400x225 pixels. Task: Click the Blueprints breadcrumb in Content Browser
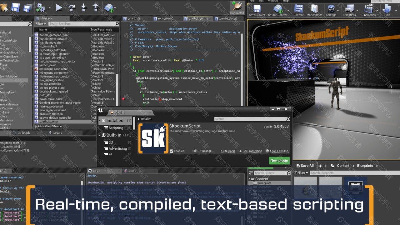coord(365,166)
